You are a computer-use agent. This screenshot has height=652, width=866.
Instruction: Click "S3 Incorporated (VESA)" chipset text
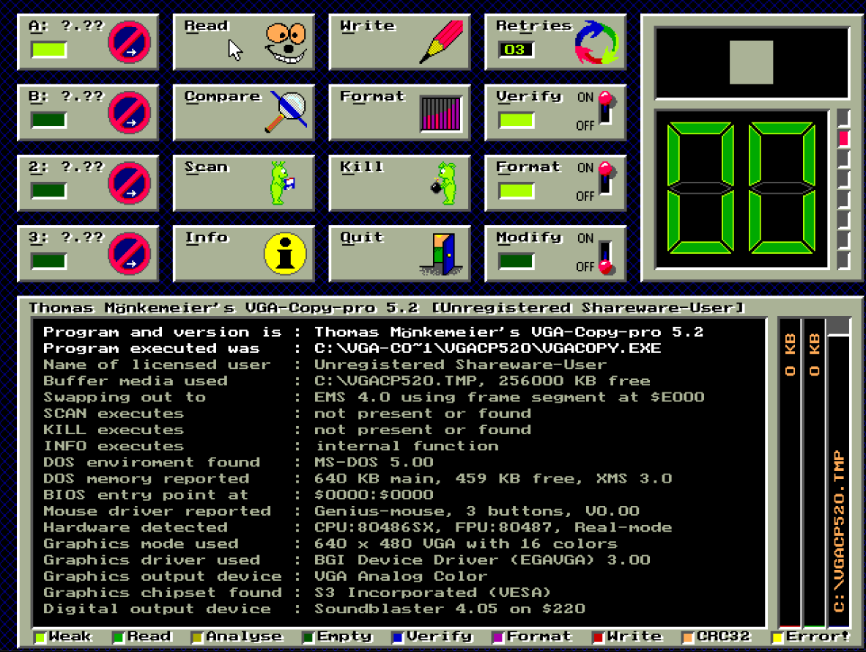click(432, 593)
